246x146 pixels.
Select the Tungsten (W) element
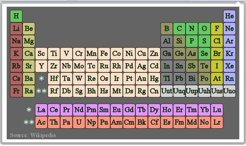coord(79,78)
